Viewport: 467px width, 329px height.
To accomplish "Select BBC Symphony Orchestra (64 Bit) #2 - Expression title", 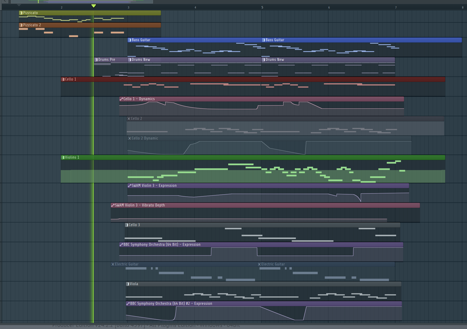I will click(171, 303).
